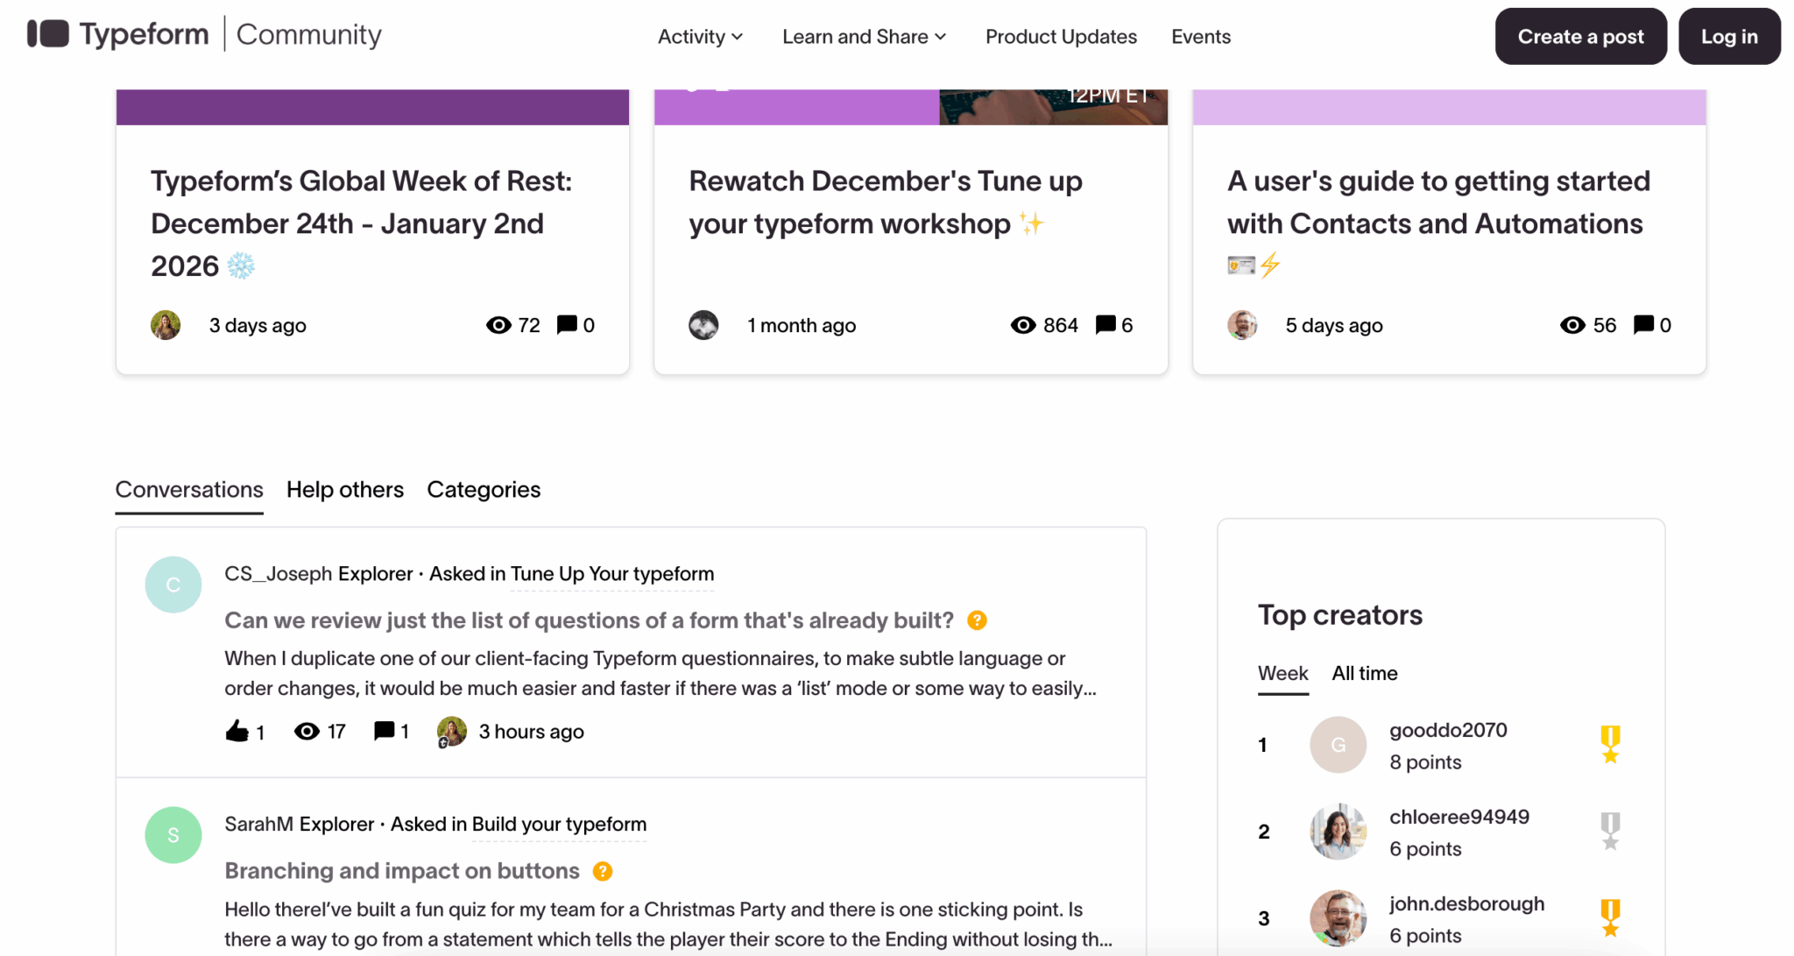Viewport: 1794px width, 956px height.
Task: Open the Tune Up Your typeform category link
Action: click(x=611, y=574)
